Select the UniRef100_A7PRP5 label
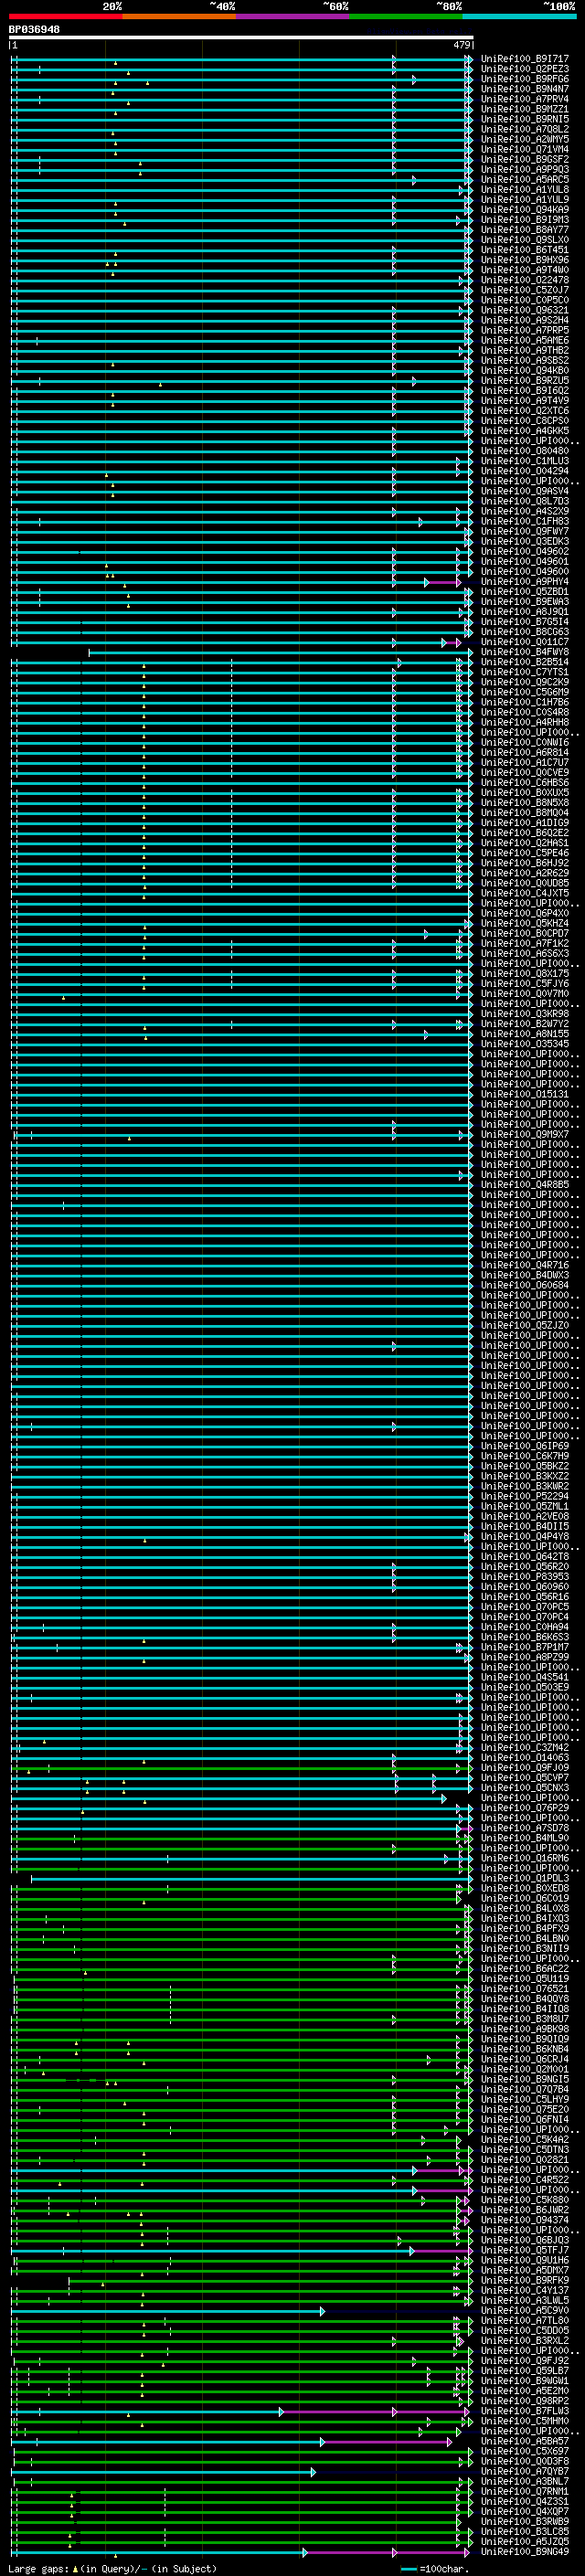 (525, 330)
